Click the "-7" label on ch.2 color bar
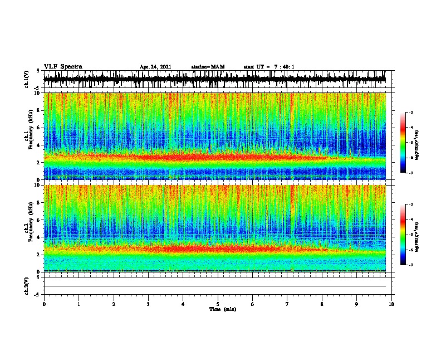The height and width of the screenshot is (341, 441). pos(410,265)
